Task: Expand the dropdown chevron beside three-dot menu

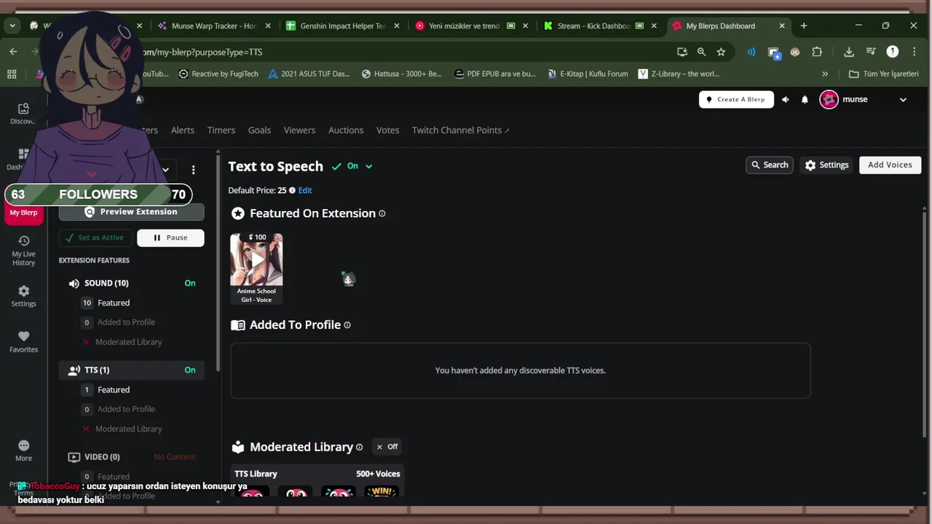Action: tap(165, 170)
